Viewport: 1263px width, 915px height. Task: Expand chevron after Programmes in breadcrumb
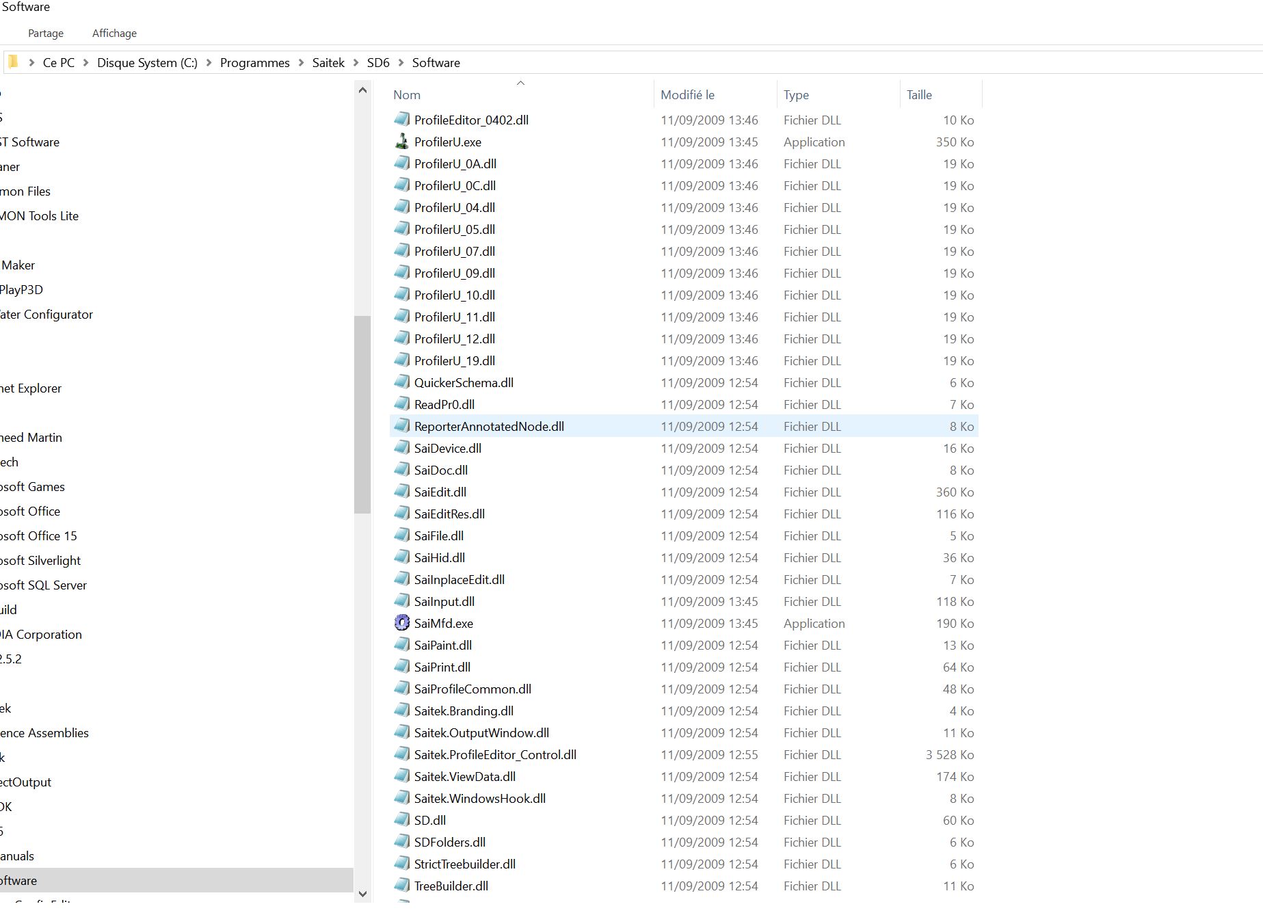pyautogui.click(x=301, y=63)
